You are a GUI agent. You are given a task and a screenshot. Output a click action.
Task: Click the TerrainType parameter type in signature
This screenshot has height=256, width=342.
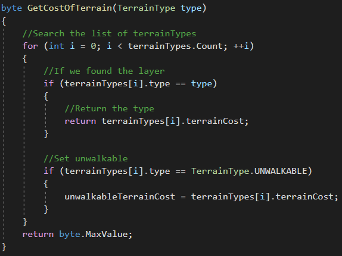tap(147, 8)
